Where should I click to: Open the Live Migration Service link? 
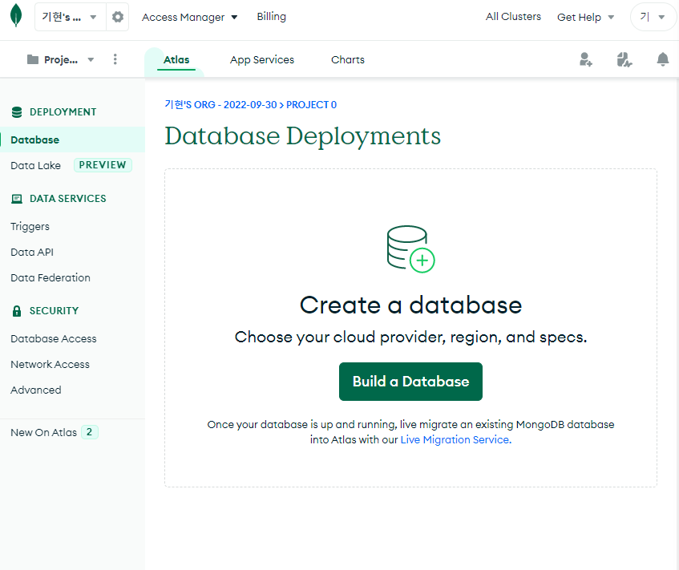pyautogui.click(x=455, y=439)
